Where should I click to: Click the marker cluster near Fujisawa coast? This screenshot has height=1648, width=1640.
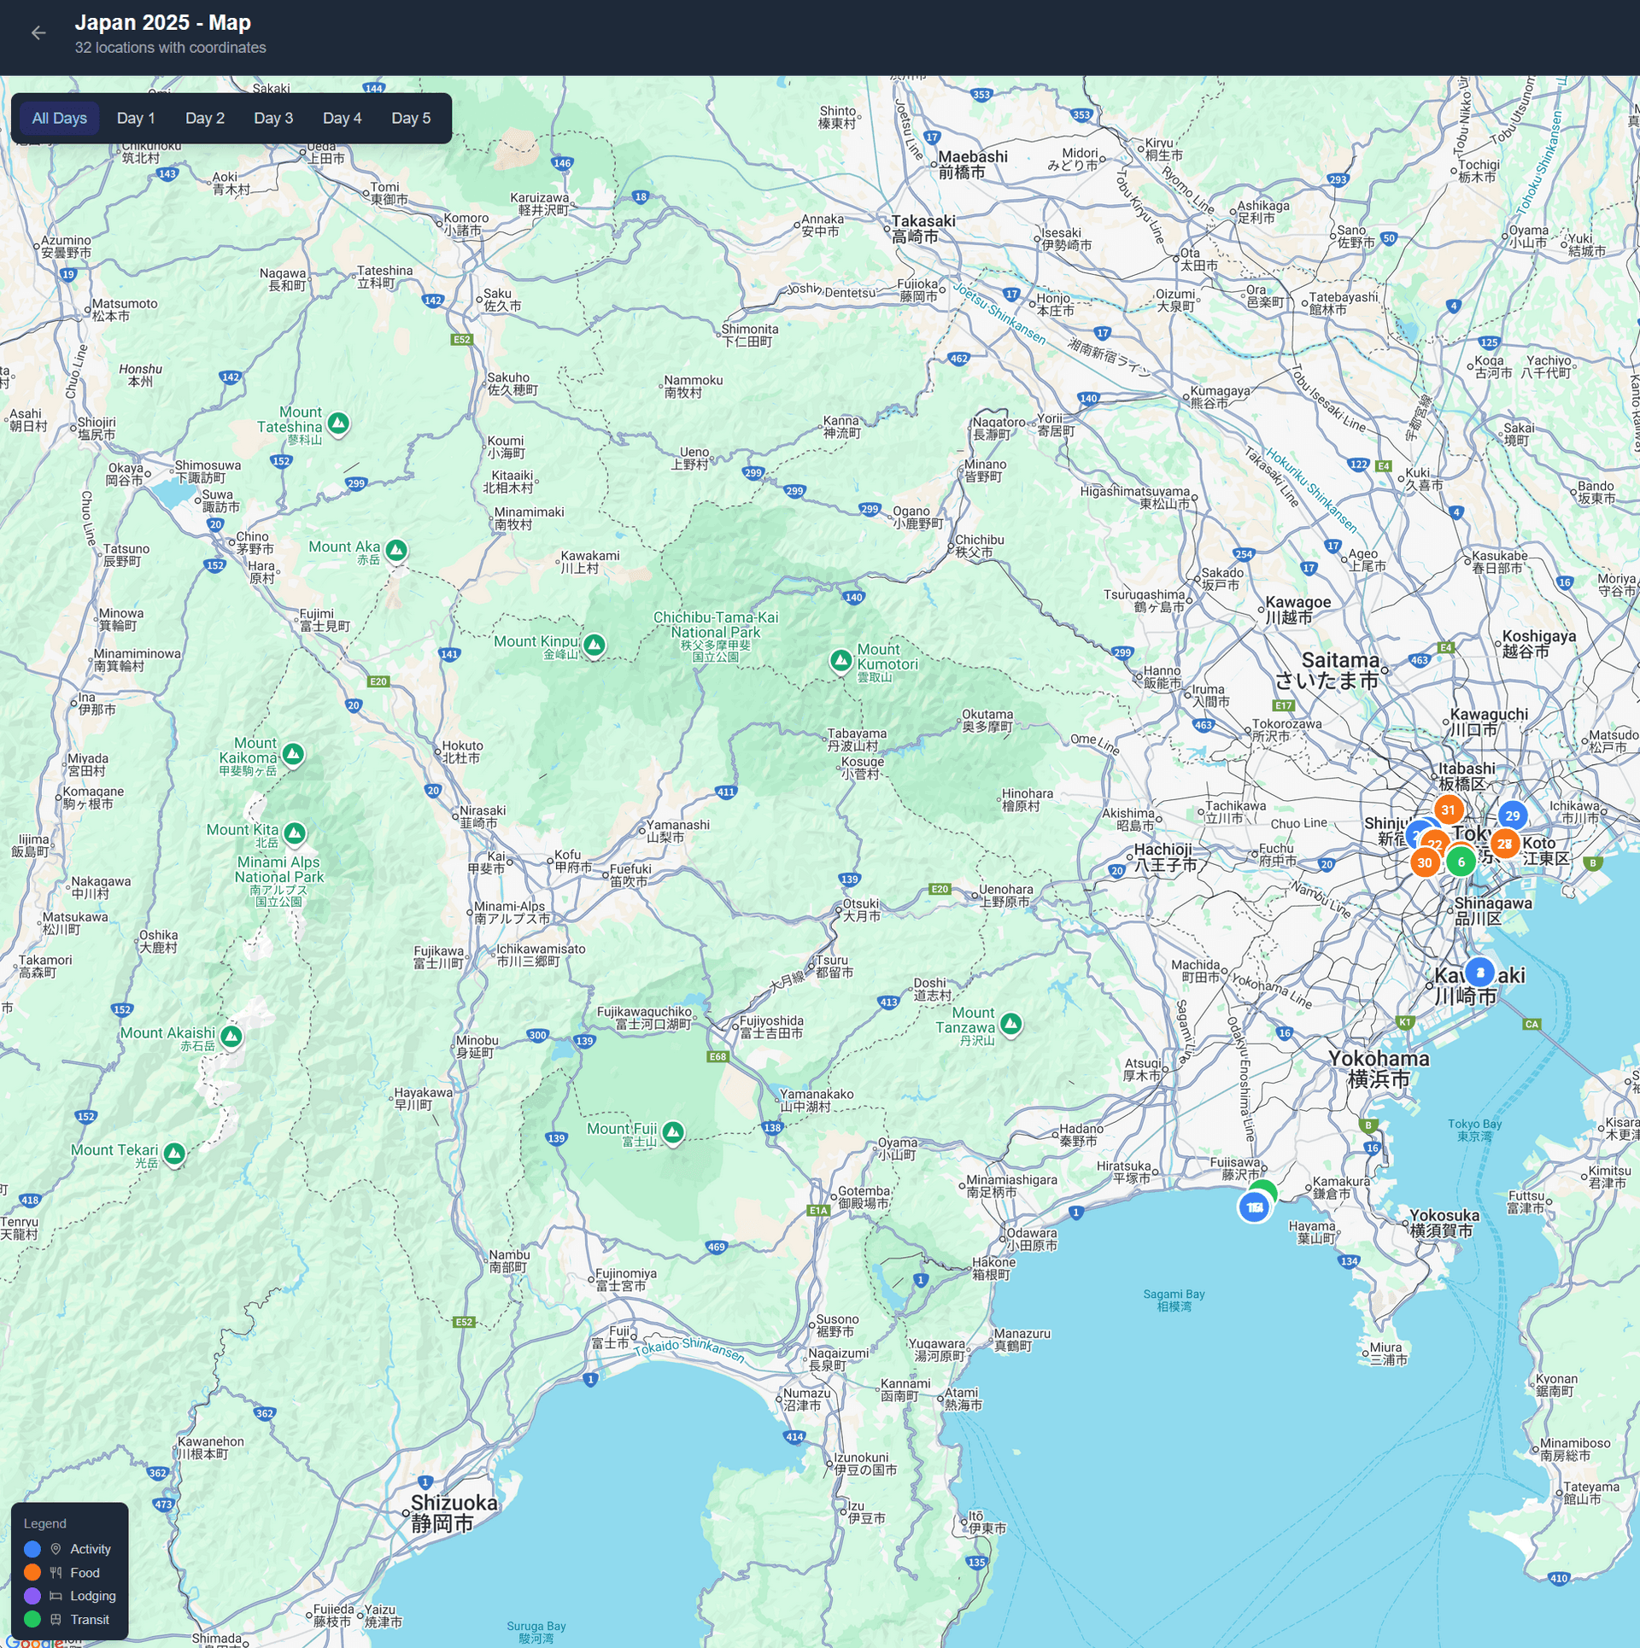click(1256, 1206)
